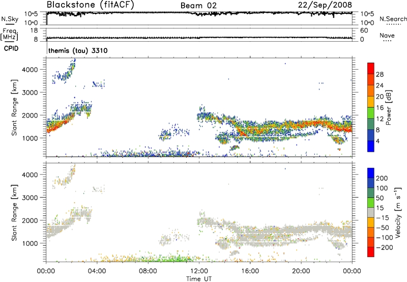
Task: Click '4000' on the power panel axis
Action: pos(30,70)
